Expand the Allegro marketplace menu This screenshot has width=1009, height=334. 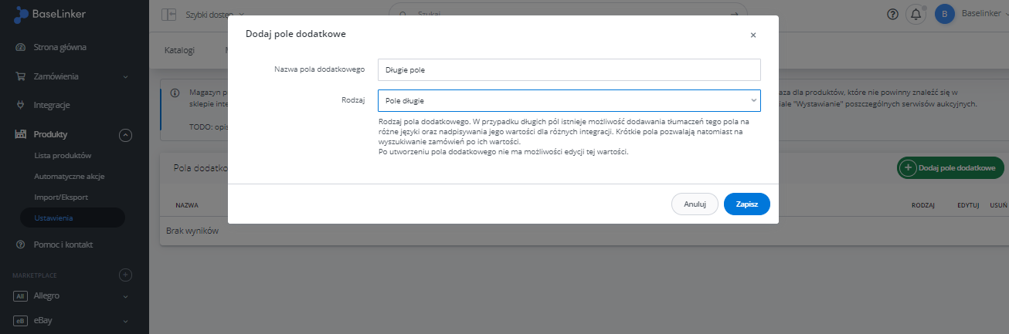(x=126, y=296)
